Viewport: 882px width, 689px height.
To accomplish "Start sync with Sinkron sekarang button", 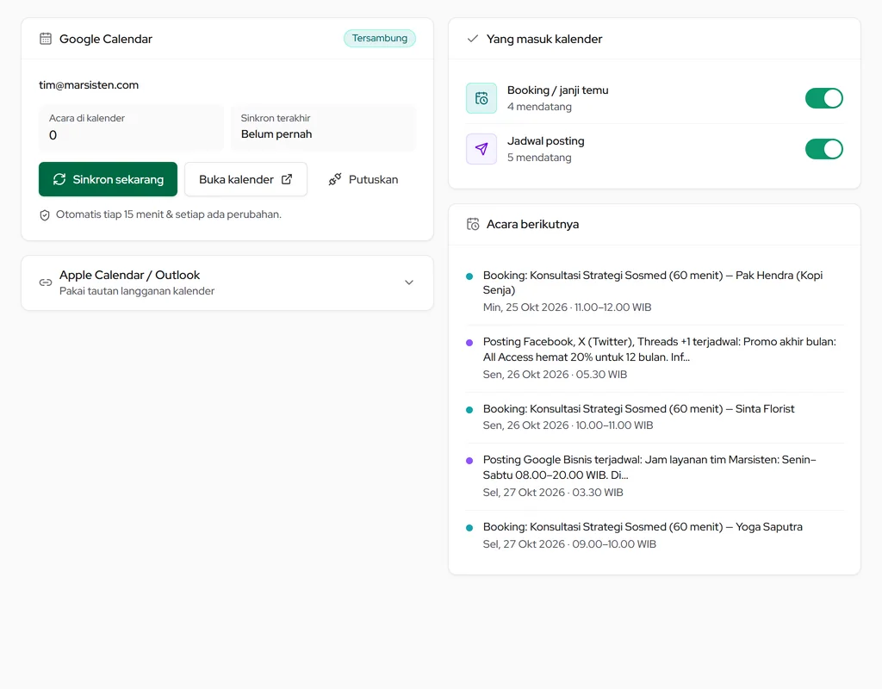I will click(x=108, y=179).
